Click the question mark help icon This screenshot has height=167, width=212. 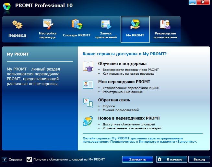tap(5, 160)
